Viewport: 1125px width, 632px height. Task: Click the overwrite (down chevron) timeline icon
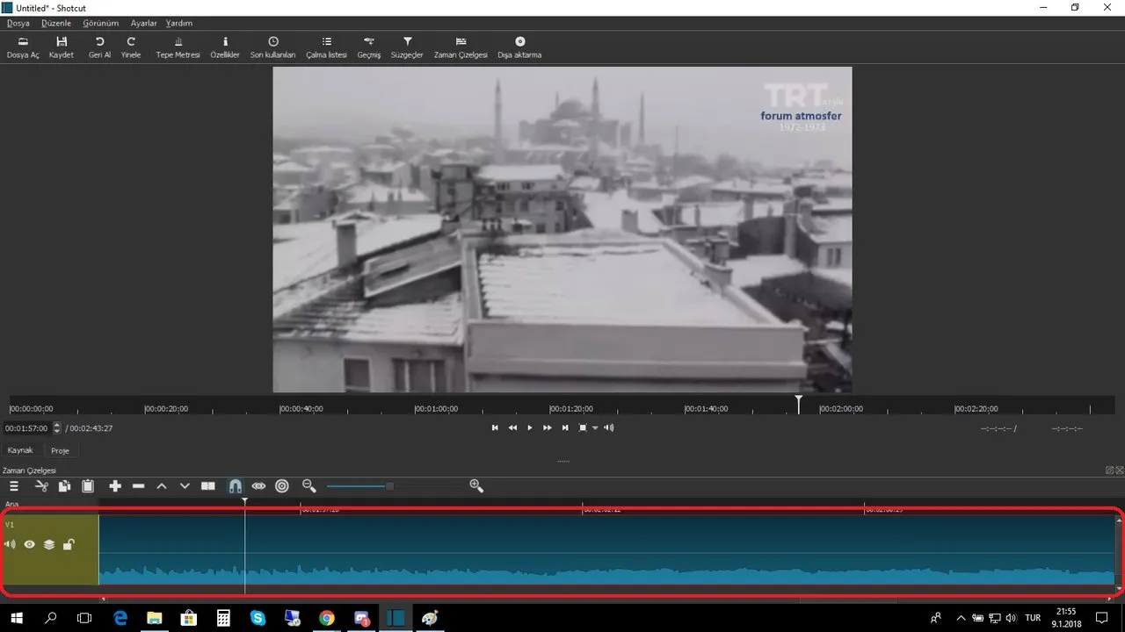pyautogui.click(x=185, y=485)
